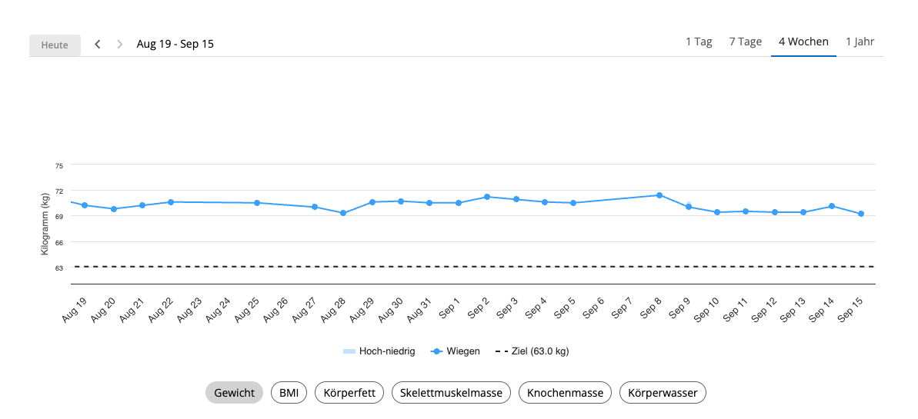Viewport: 918px width, 419px height.
Task: Toggle the Wiegen legend series
Action: pos(456,351)
